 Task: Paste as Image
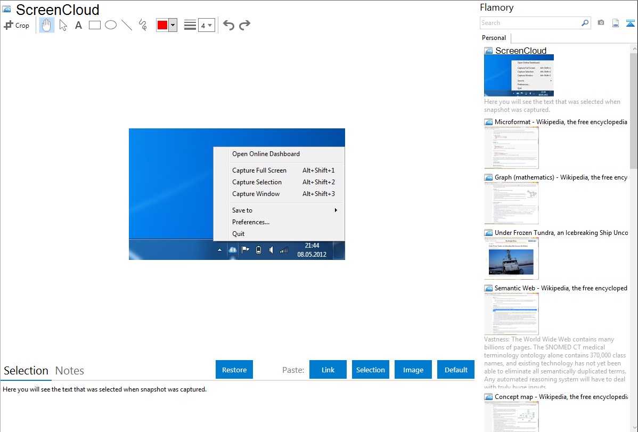tap(413, 370)
